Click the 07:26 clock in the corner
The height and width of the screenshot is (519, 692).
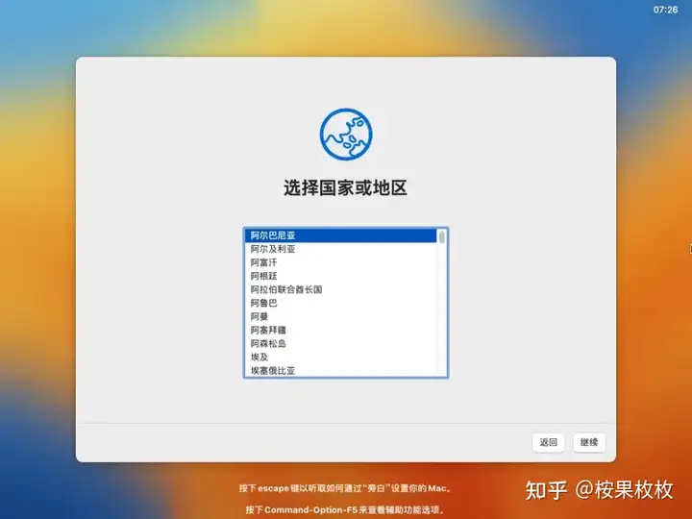point(665,10)
